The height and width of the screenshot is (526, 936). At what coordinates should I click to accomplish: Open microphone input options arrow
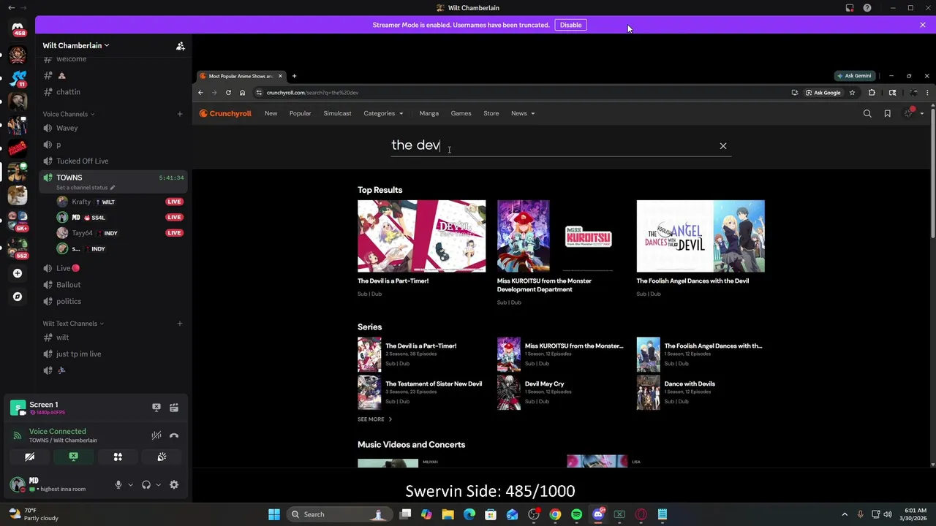pyautogui.click(x=130, y=484)
